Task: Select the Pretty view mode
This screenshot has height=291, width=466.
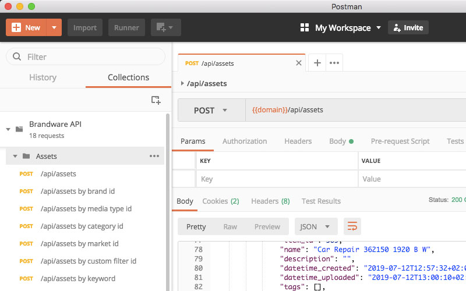Action: coord(196,227)
